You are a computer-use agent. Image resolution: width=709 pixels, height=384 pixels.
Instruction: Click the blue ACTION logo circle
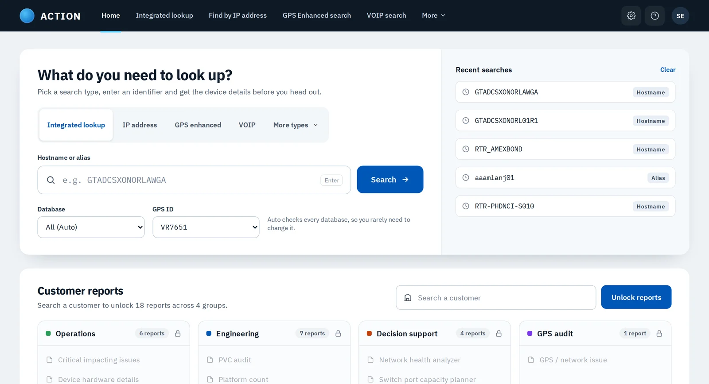pyautogui.click(x=27, y=15)
